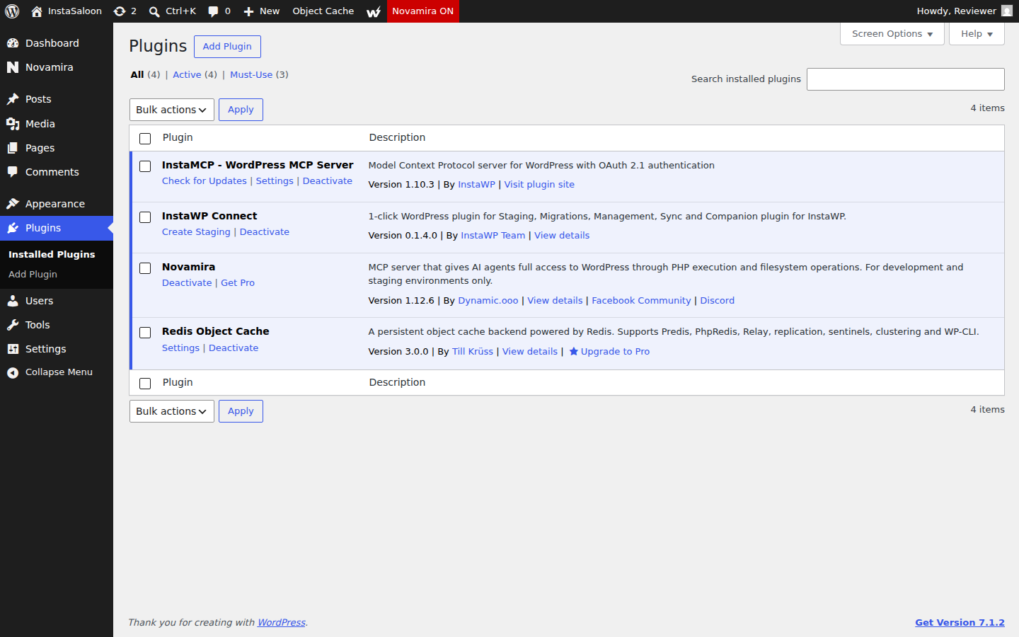Focus the Search installed plugins field
The image size is (1019, 637).
point(906,79)
